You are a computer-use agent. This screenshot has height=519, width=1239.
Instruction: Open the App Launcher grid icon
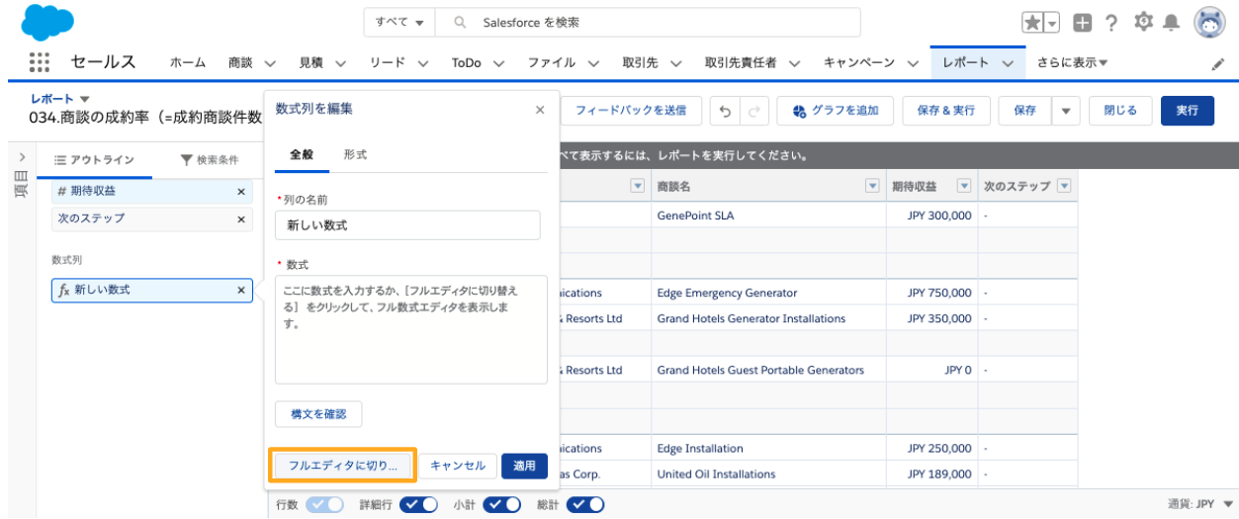tap(40, 61)
